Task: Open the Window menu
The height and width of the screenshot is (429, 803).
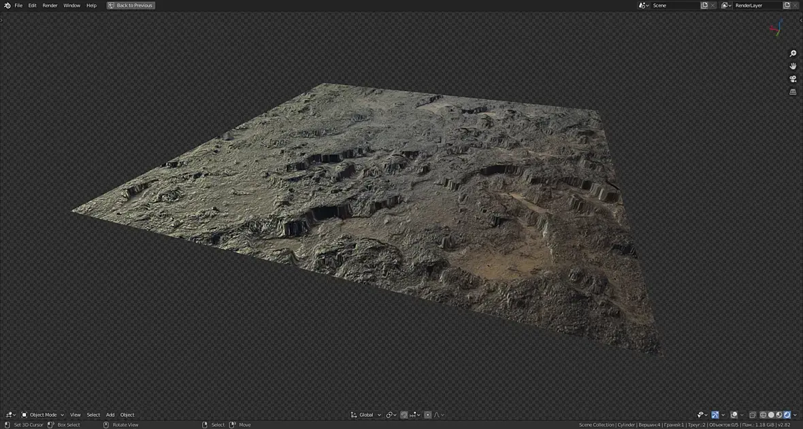Action: (x=71, y=5)
